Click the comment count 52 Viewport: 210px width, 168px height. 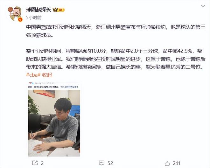point(110,163)
